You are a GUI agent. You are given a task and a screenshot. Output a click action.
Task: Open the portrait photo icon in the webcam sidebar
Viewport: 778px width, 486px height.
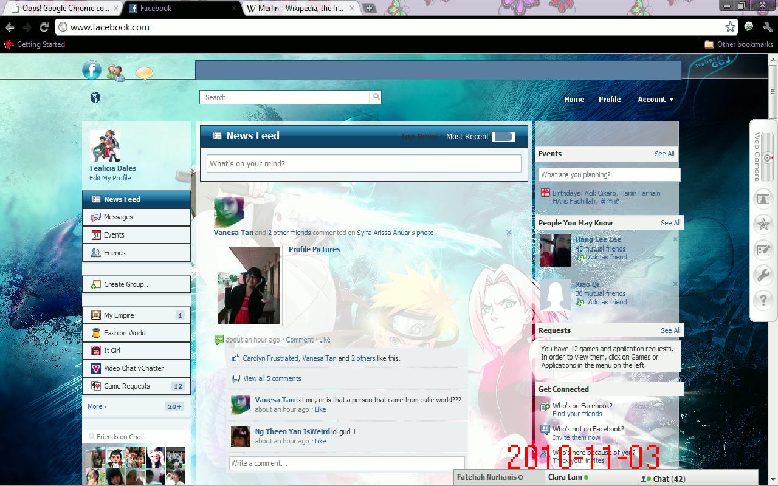click(x=763, y=199)
